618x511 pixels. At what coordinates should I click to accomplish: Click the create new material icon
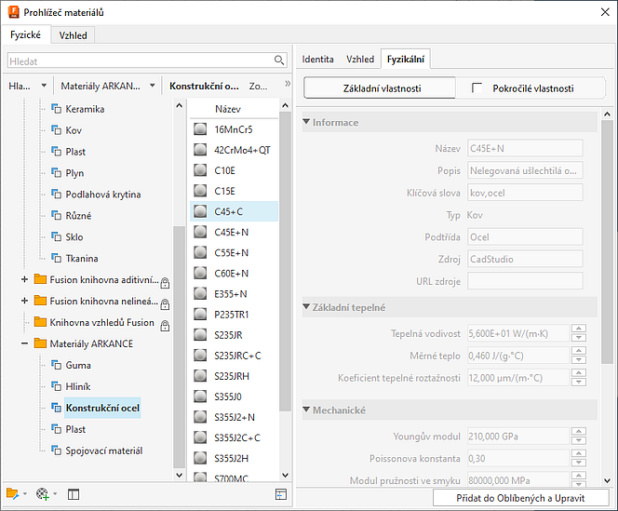point(43,494)
